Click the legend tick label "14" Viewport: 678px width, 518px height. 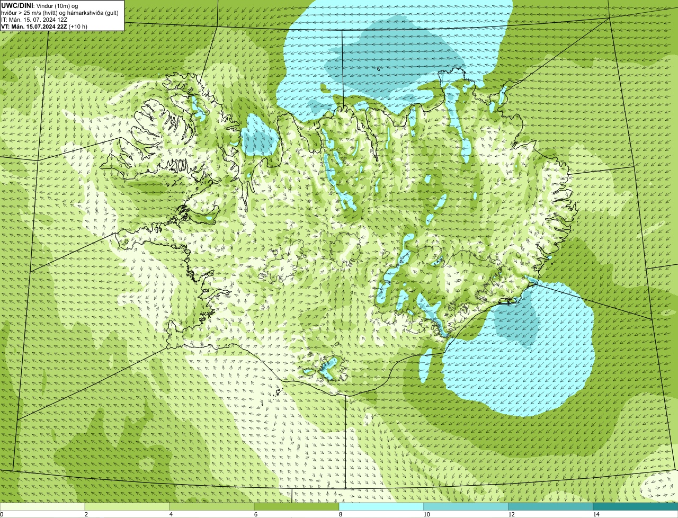(596, 514)
